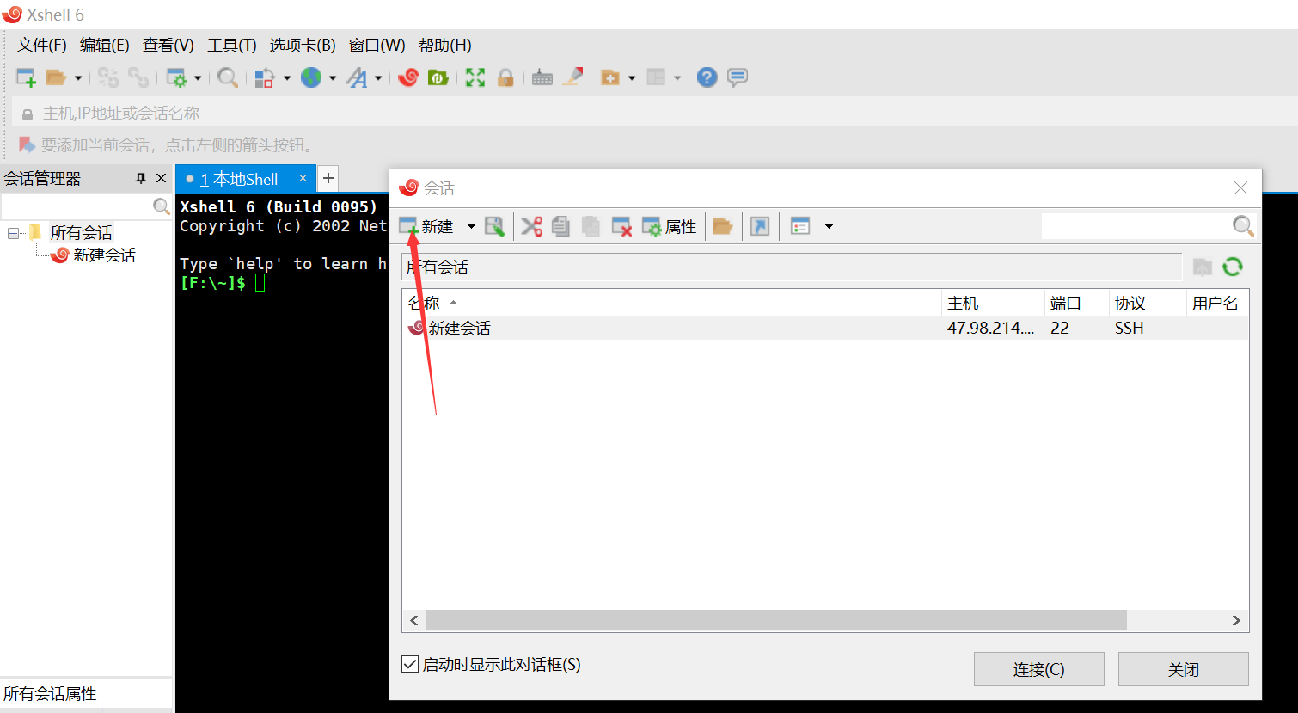This screenshot has height=713, width=1298.
Task: Open the 查看(V) menu
Action: pyautogui.click(x=168, y=45)
